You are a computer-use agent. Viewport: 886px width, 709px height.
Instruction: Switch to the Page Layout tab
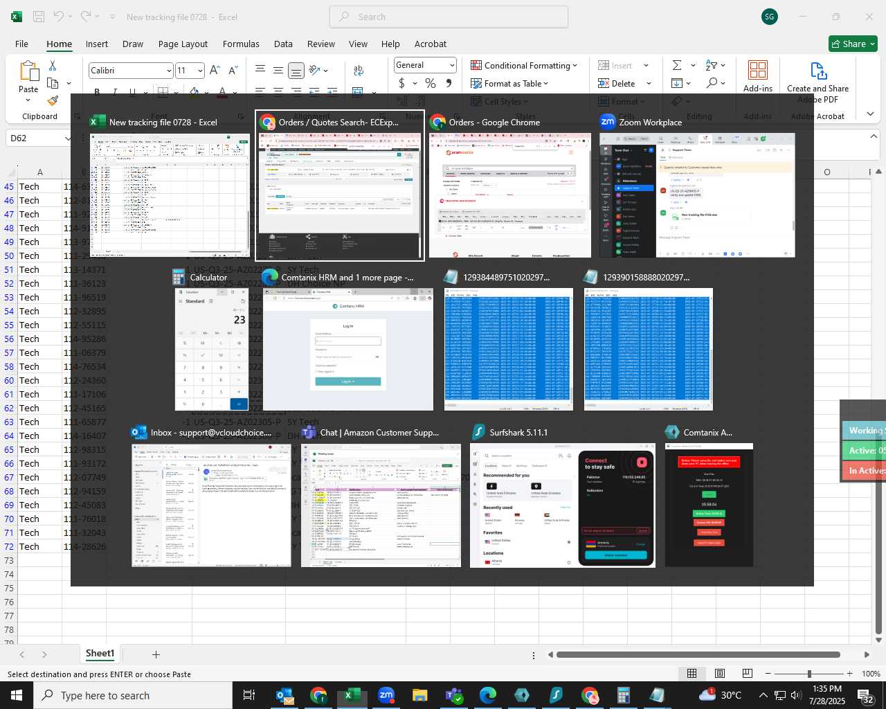(x=183, y=44)
